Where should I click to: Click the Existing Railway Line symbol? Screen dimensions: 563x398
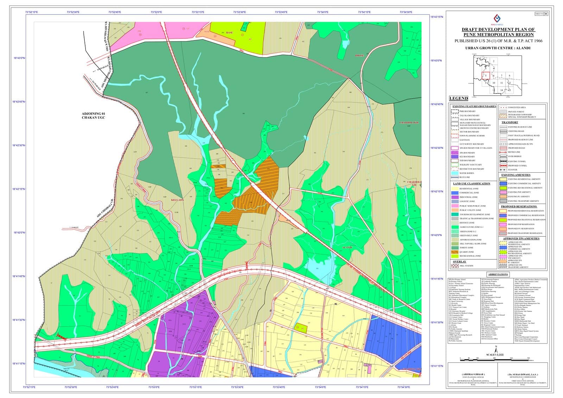pos(503,127)
